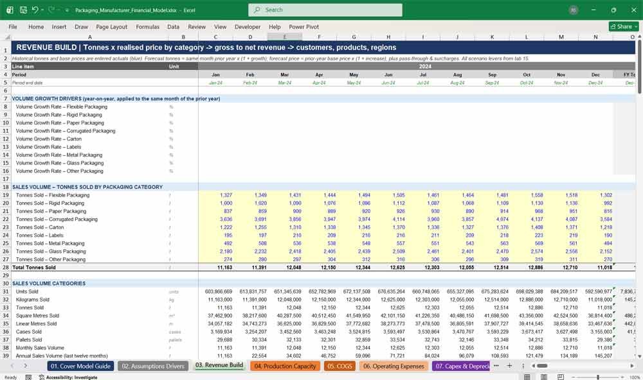Select the 03. Revenue Build sheet tab
This screenshot has height=380, width=643.
219,365
